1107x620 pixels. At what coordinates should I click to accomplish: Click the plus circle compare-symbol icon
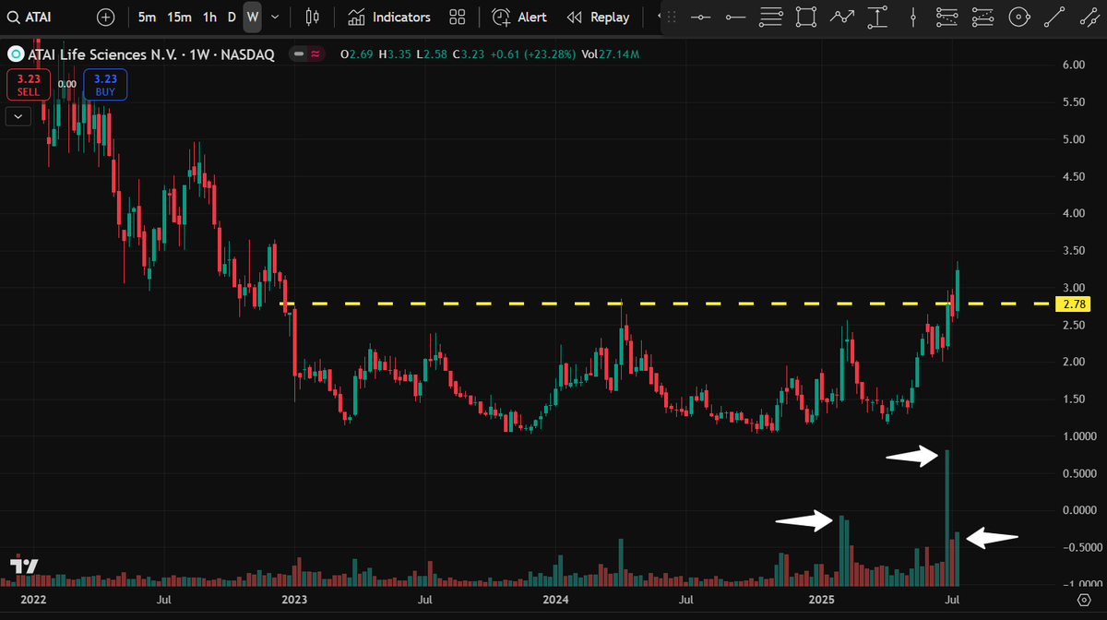(106, 17)
